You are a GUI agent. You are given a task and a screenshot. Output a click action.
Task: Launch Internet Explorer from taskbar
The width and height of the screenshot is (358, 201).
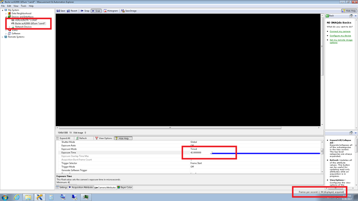tap(17, 197)
